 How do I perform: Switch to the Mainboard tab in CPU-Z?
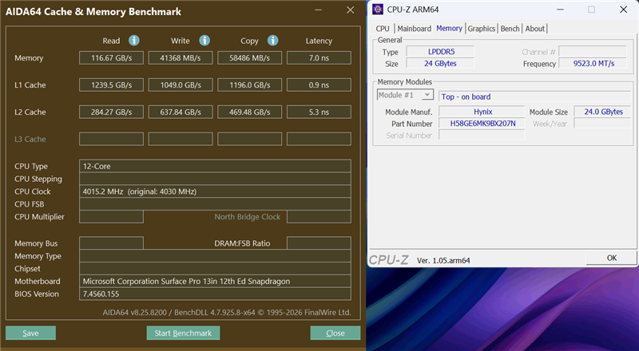(414, 29)
